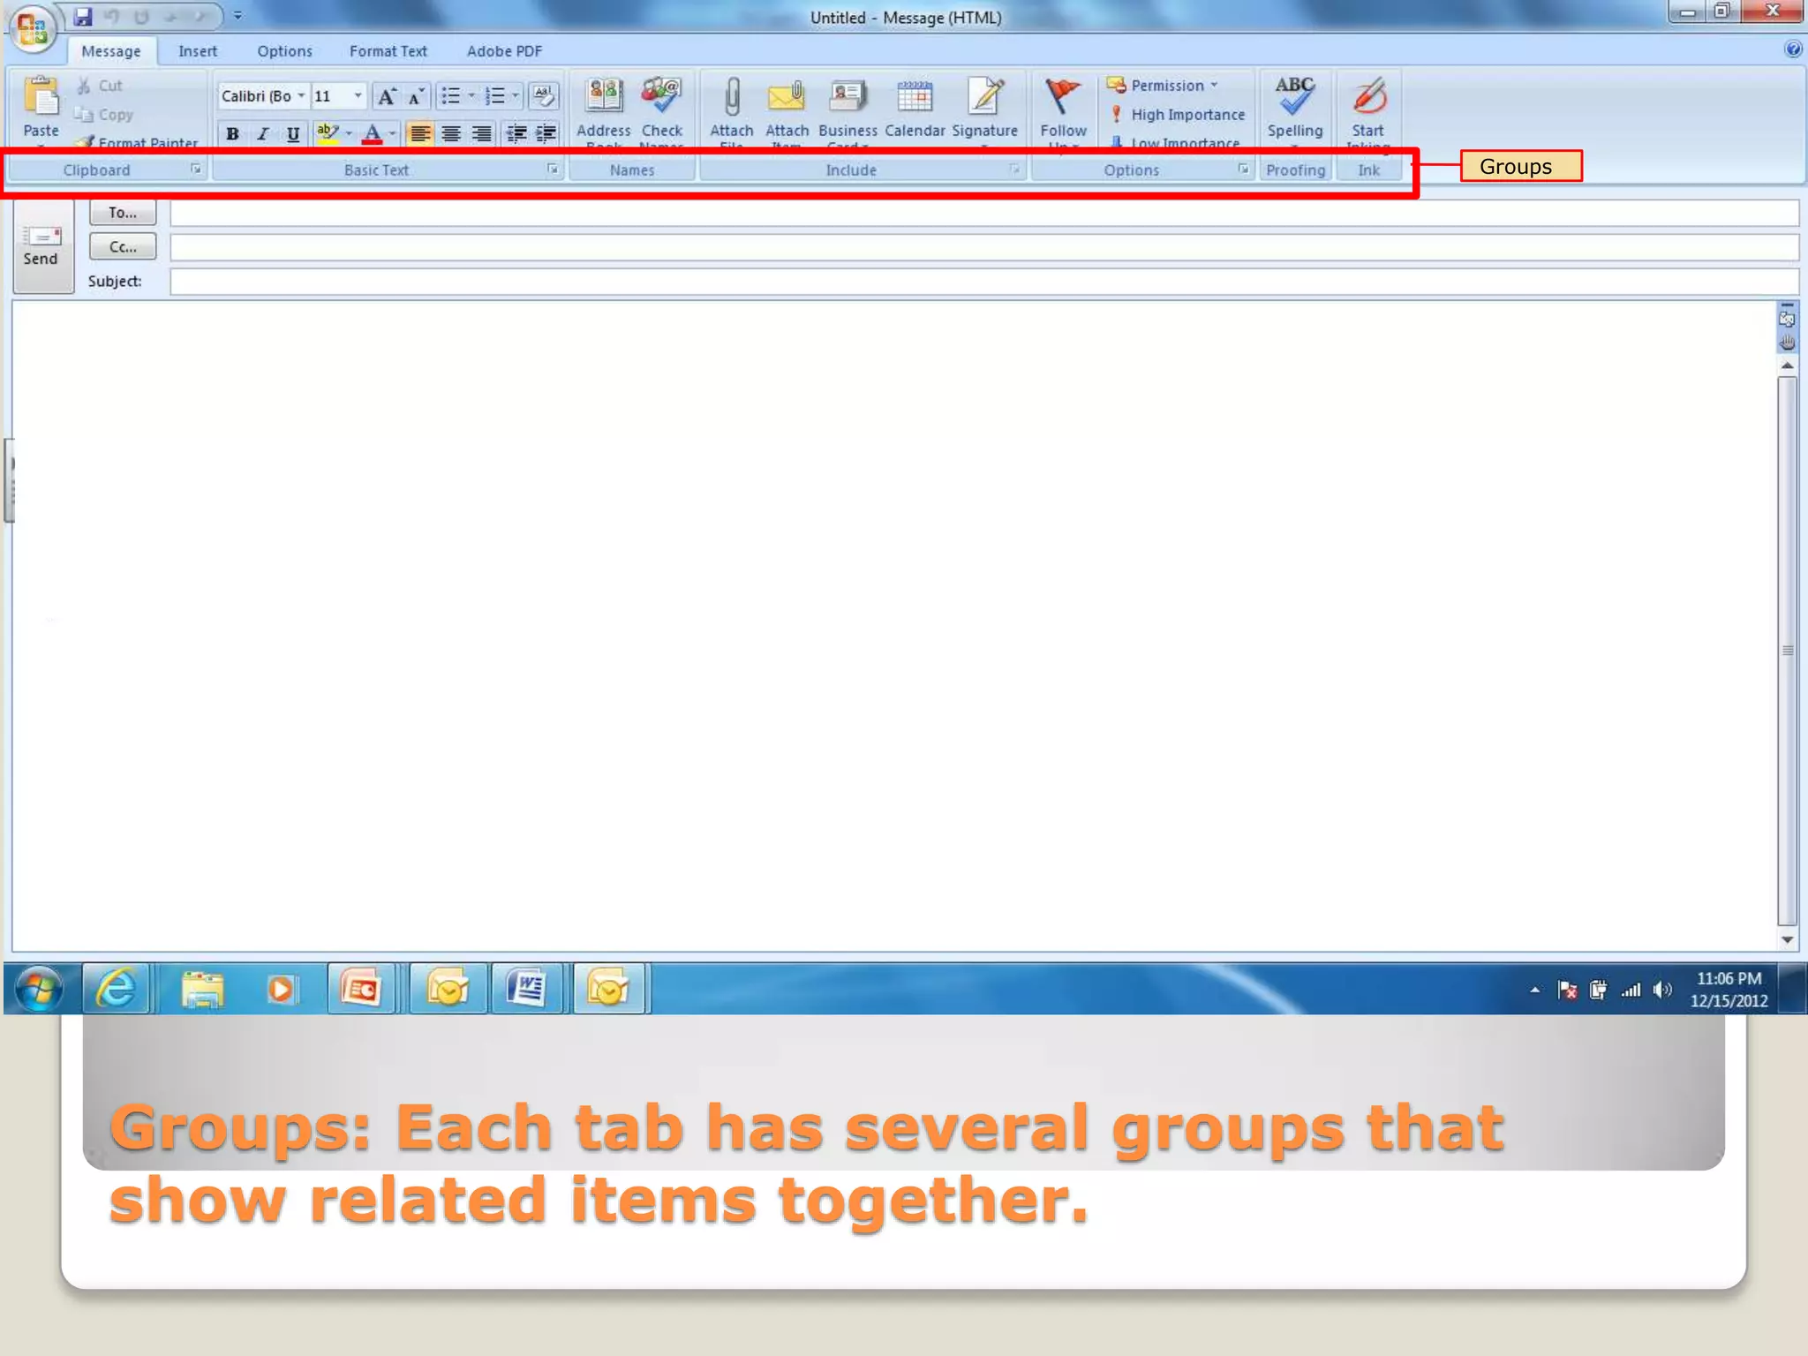The height and width of the screenshot is (1356, 1808).
Task: Click the taskbar volume icon
Action: (1663, 990)
